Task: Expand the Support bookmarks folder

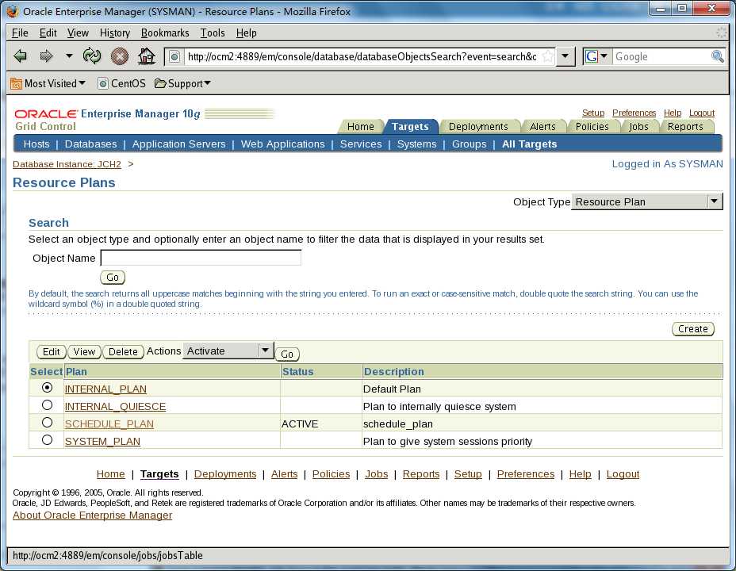Action: (182, 83)
